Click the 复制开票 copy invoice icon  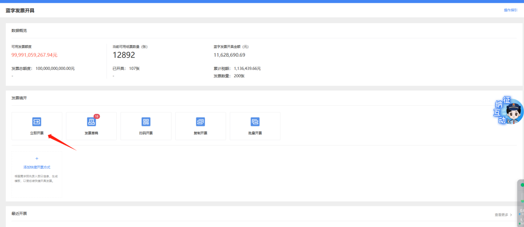[x=201, y=122]
